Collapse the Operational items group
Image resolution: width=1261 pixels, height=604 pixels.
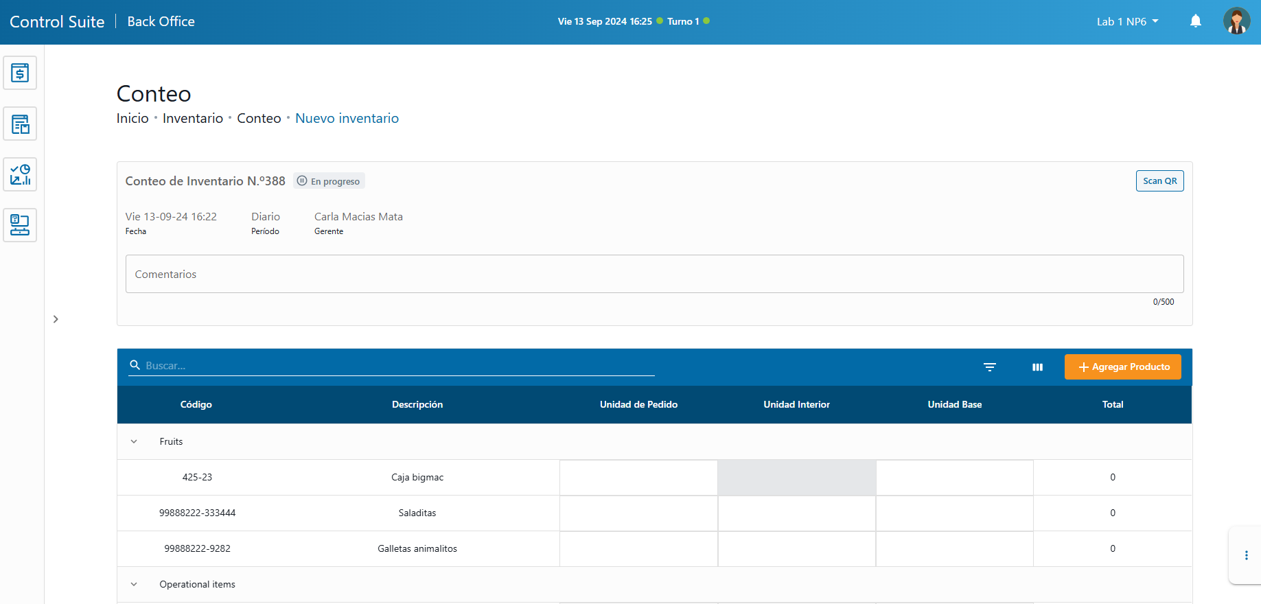(x=134, y=584)
